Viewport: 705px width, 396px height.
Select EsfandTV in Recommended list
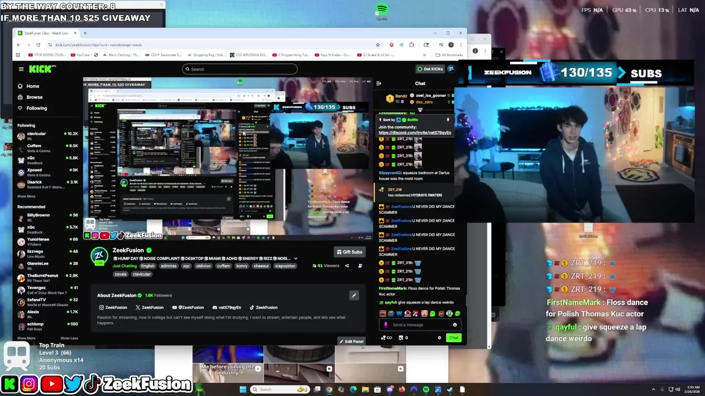tap(48, 302)
